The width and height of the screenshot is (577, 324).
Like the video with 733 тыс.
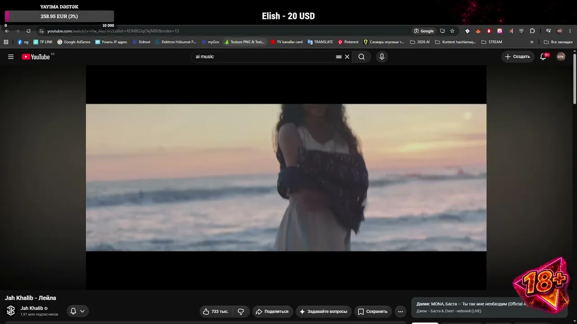[x=216, y=311]
